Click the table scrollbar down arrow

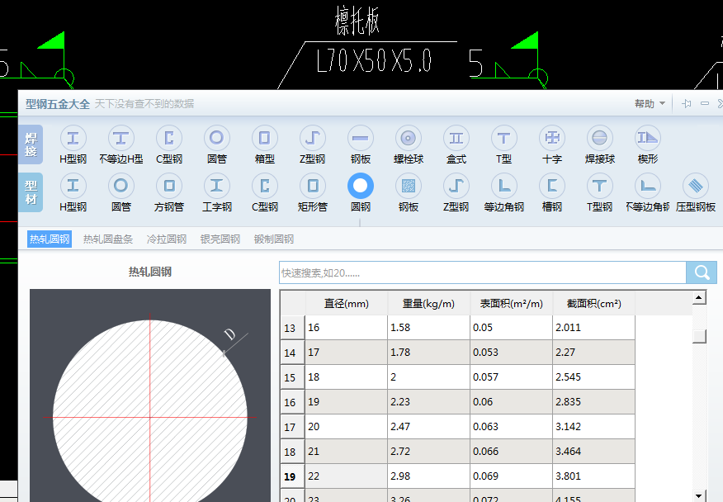tap(699, 496)
